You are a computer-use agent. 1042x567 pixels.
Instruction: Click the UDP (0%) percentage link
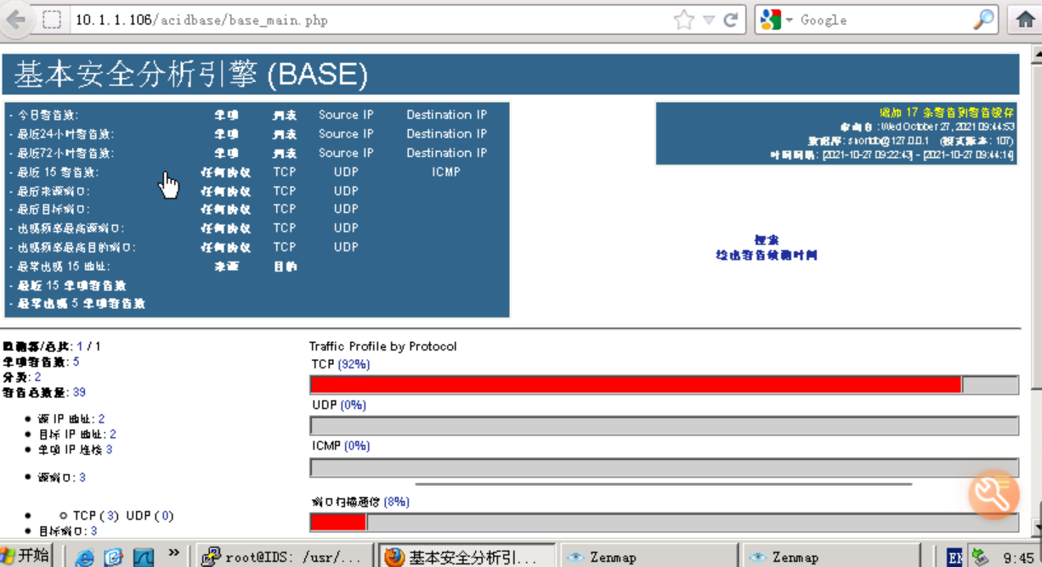click(353, 405)
